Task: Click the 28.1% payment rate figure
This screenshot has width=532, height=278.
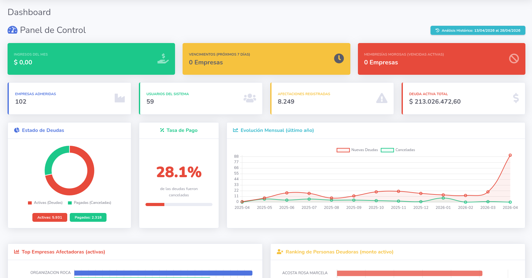Action: click(179, 172)
